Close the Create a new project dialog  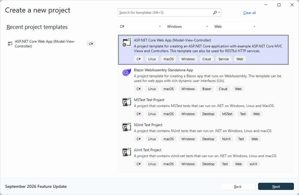point(292,5)
